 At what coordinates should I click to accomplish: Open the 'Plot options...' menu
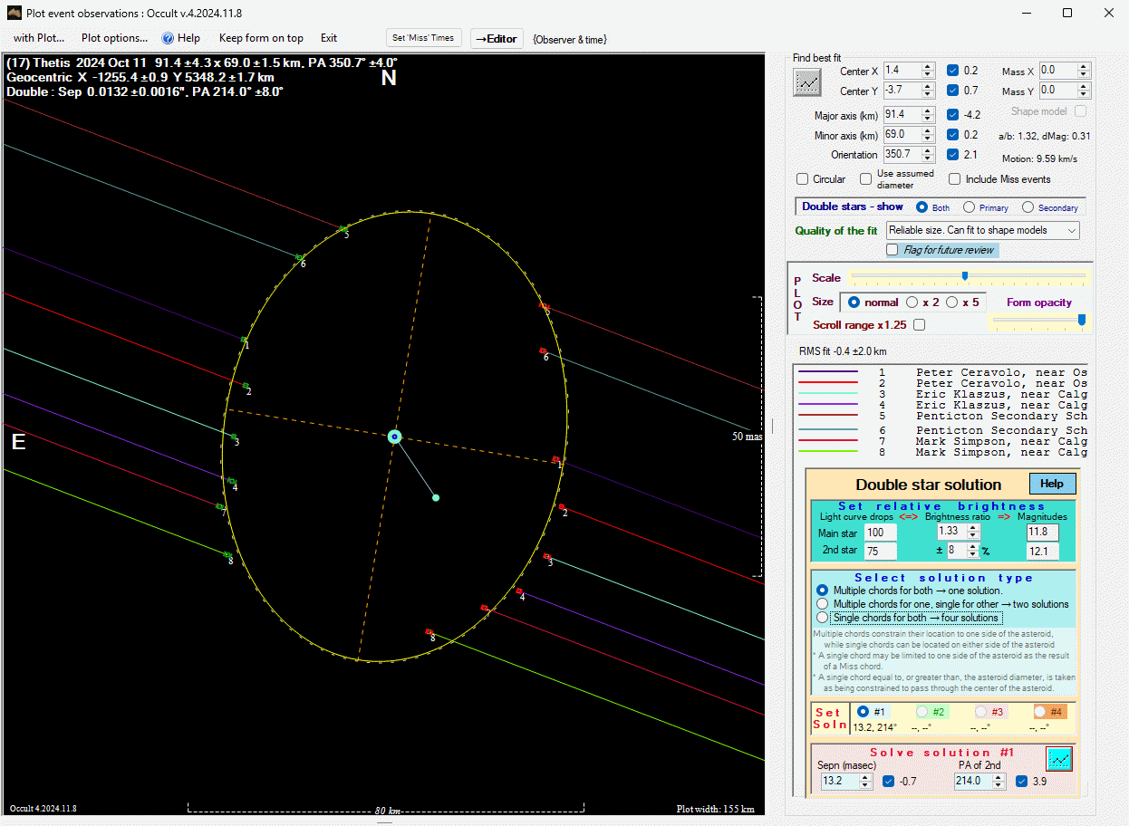(114, 38)
